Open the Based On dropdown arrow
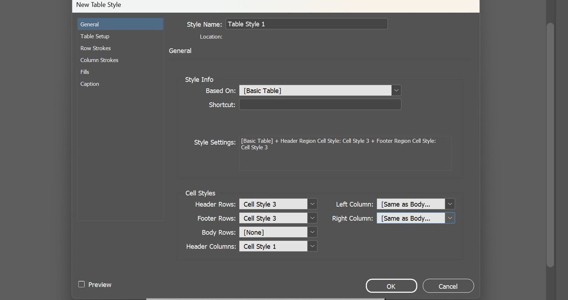The height and width of the screenshot is (300, 568). click(x=396, y=90)
